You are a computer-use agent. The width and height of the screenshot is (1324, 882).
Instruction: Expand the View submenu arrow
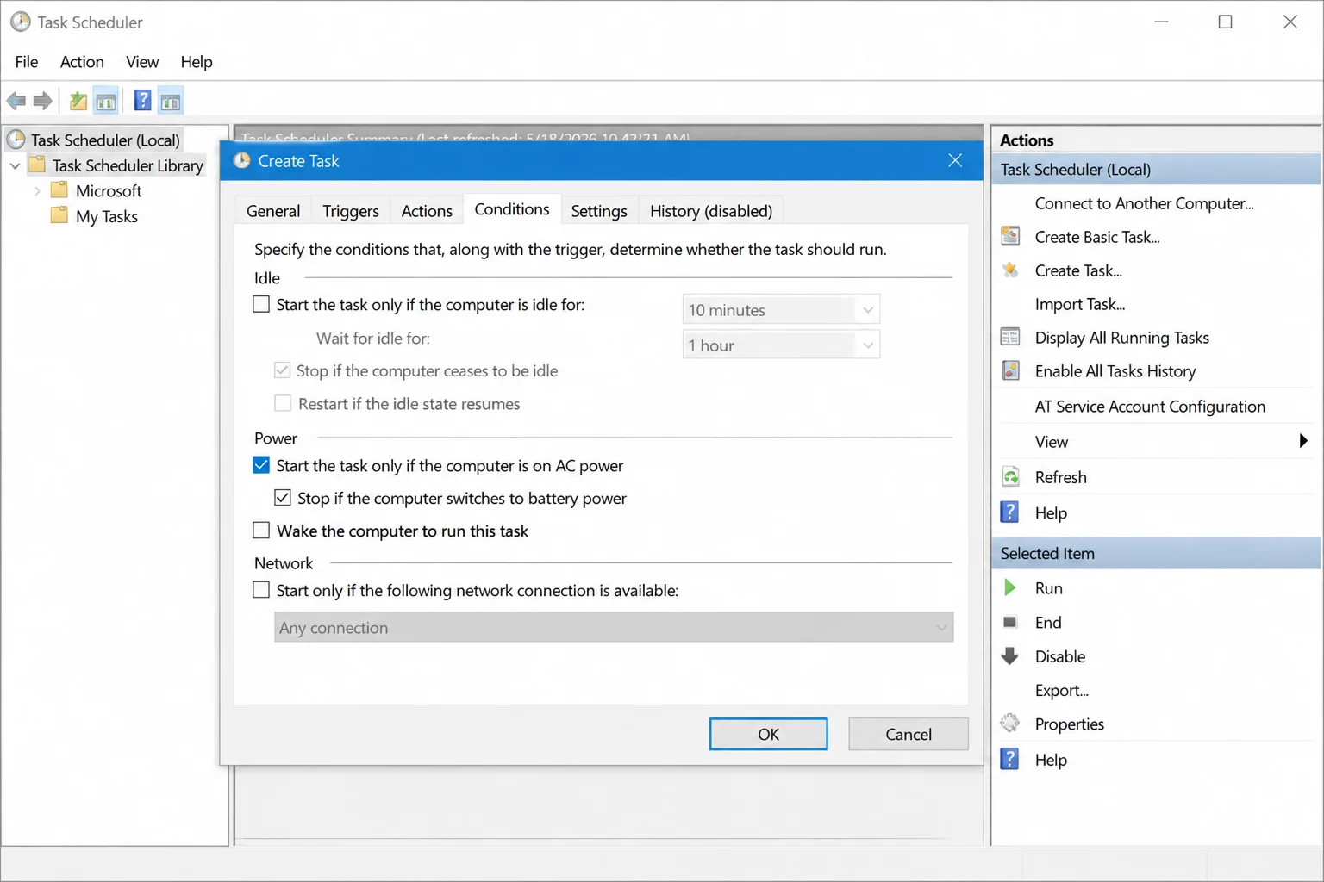(1303, 441)
